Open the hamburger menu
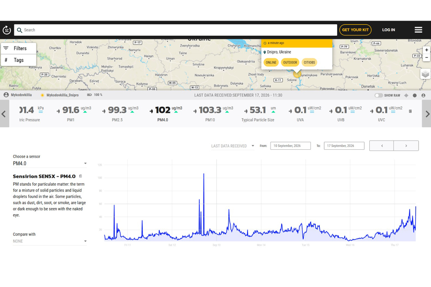431x287 pixels. point(419,30)
